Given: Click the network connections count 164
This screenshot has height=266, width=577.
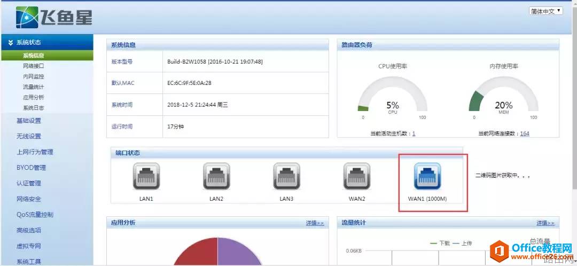Looking at the screenshot, I should (x=525, y=134).
